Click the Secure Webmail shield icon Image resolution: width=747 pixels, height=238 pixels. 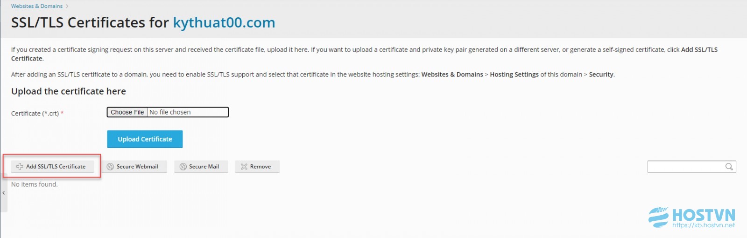(110, 167)
